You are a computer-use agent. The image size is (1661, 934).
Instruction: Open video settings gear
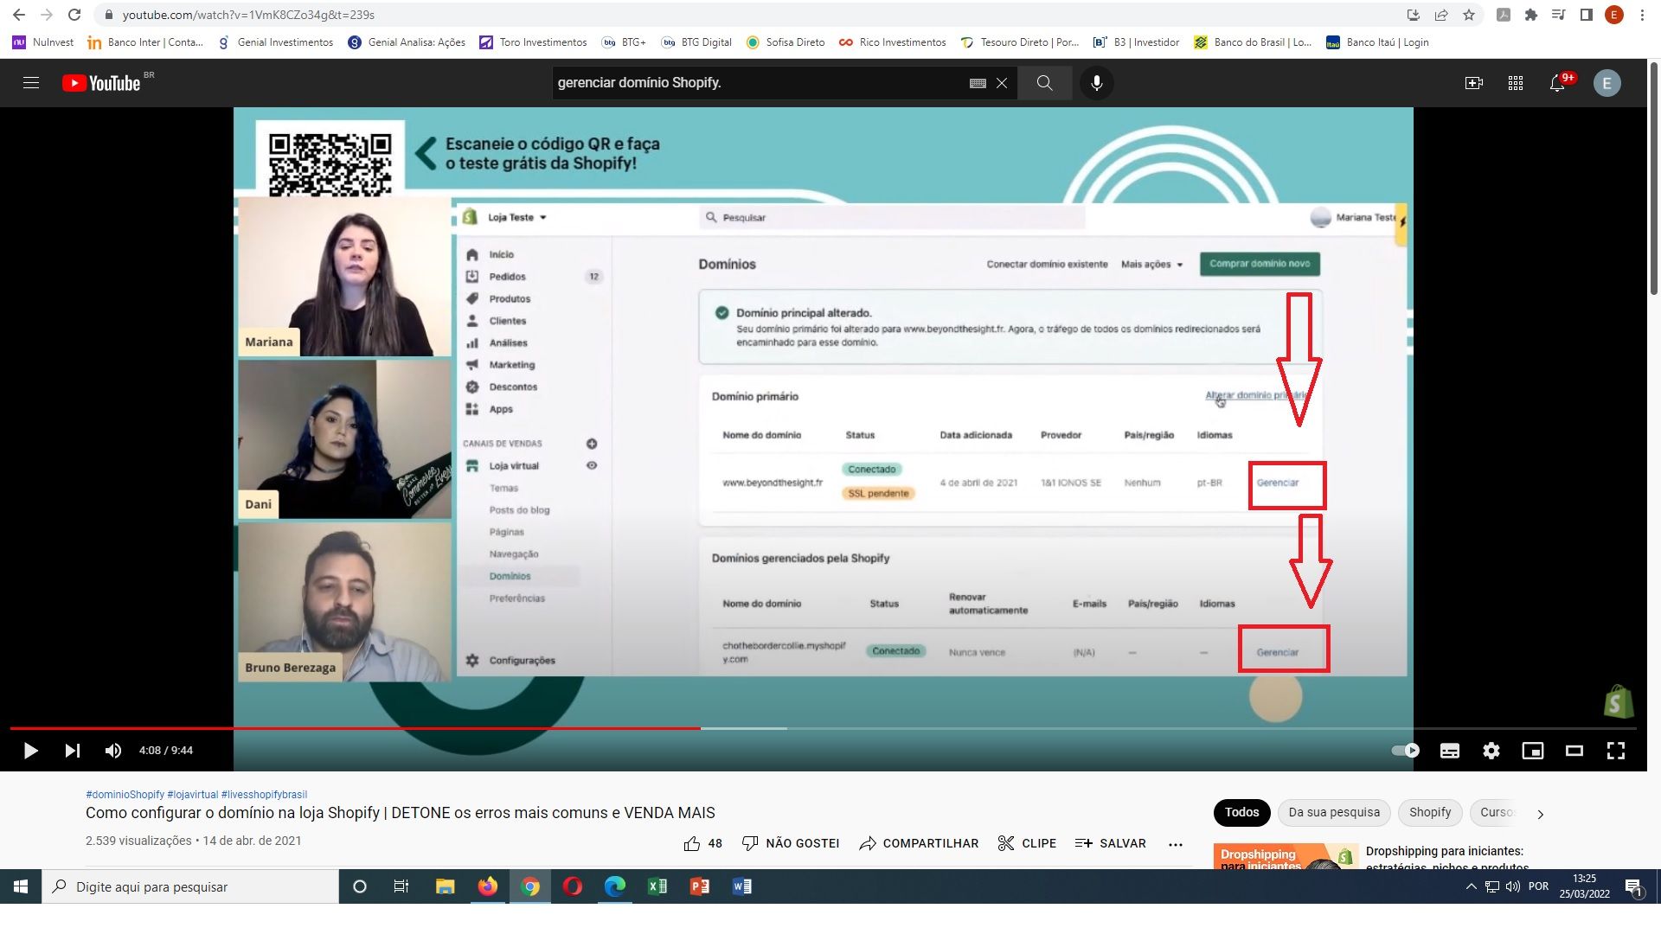(x=1491, y=751)
